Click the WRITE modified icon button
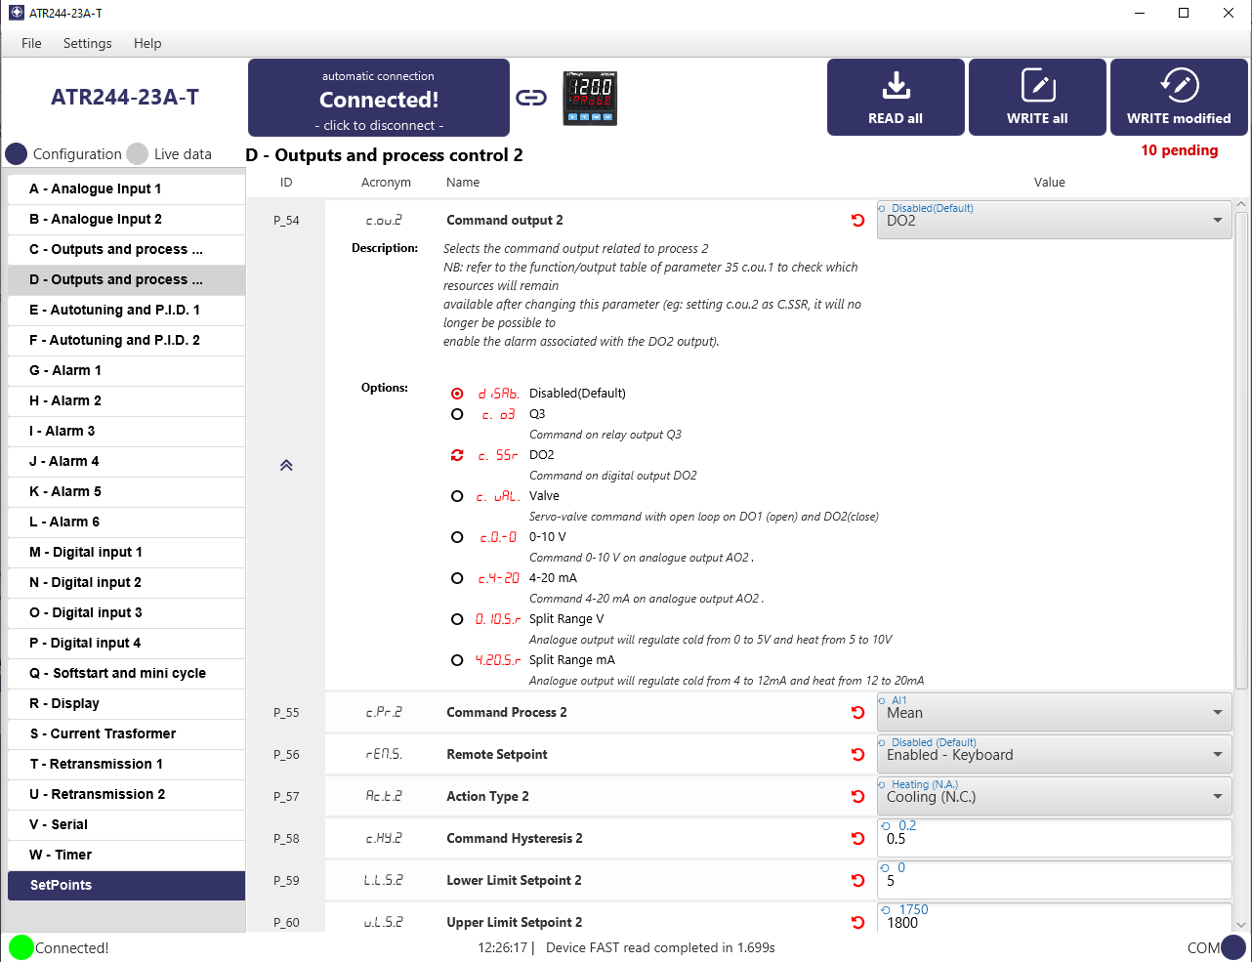 pyautogui.click(x=1179, y=97)
